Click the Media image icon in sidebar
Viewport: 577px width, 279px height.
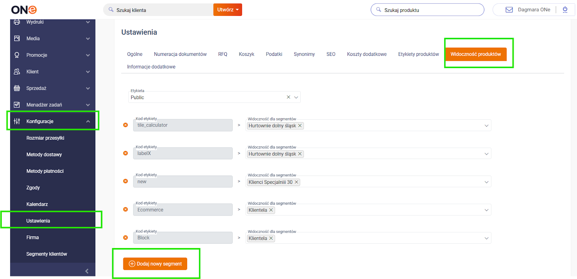tap(17, 38)
